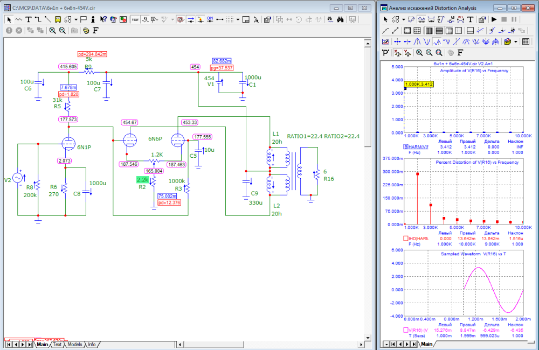
Task: Run the distortion analysis with the play button
Action: (494, 19)
